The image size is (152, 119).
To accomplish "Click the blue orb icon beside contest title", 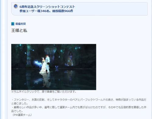I will [16, 6].
